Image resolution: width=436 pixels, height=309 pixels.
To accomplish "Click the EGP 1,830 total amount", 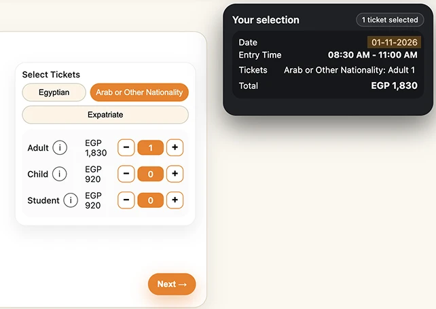I will 395,86.
